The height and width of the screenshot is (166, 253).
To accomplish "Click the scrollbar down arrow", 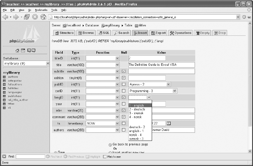I will [x=250, y=151].
